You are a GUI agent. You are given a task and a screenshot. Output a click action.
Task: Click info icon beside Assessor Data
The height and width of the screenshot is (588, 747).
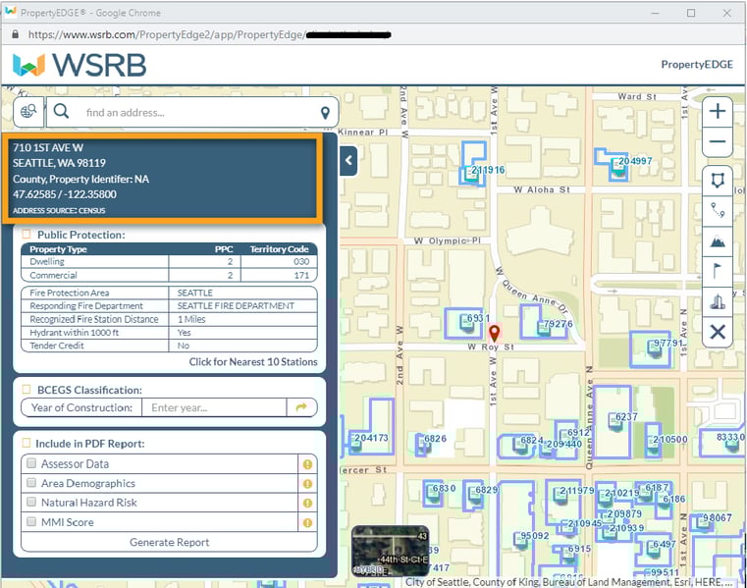coord(307,464)
